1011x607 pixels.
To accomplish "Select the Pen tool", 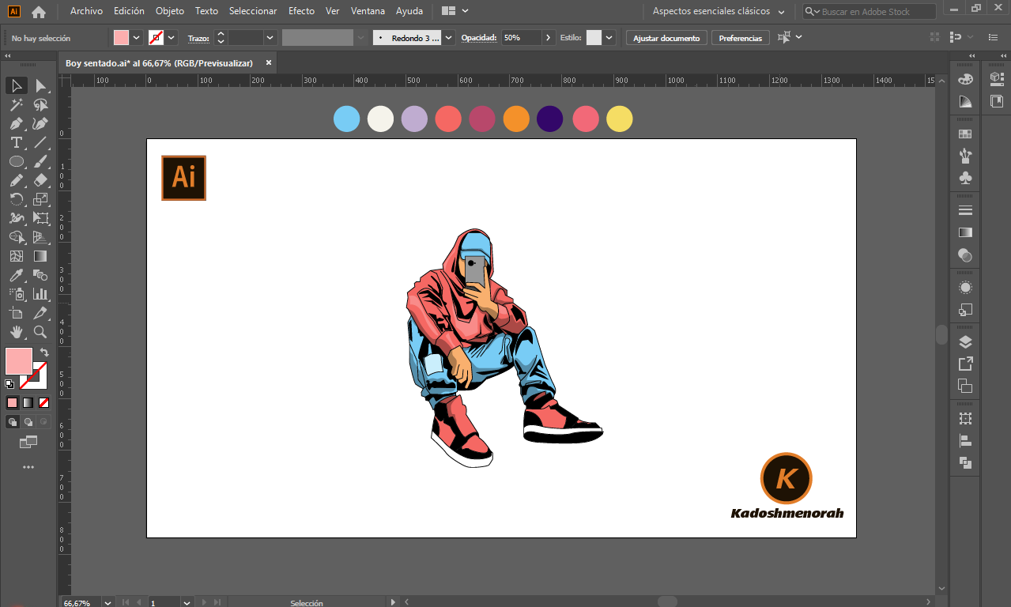I will point(17,123).
